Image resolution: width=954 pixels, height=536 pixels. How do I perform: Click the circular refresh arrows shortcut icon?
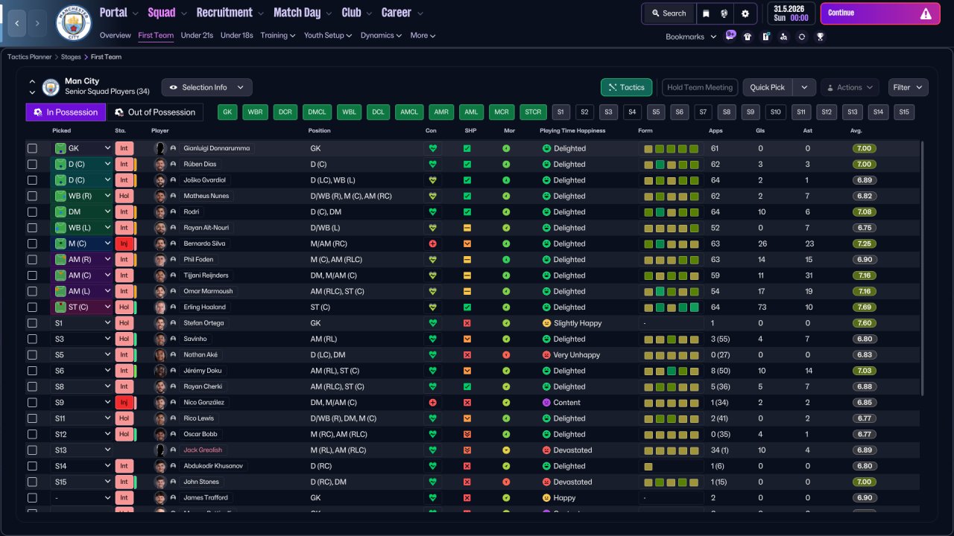point(802,36)
